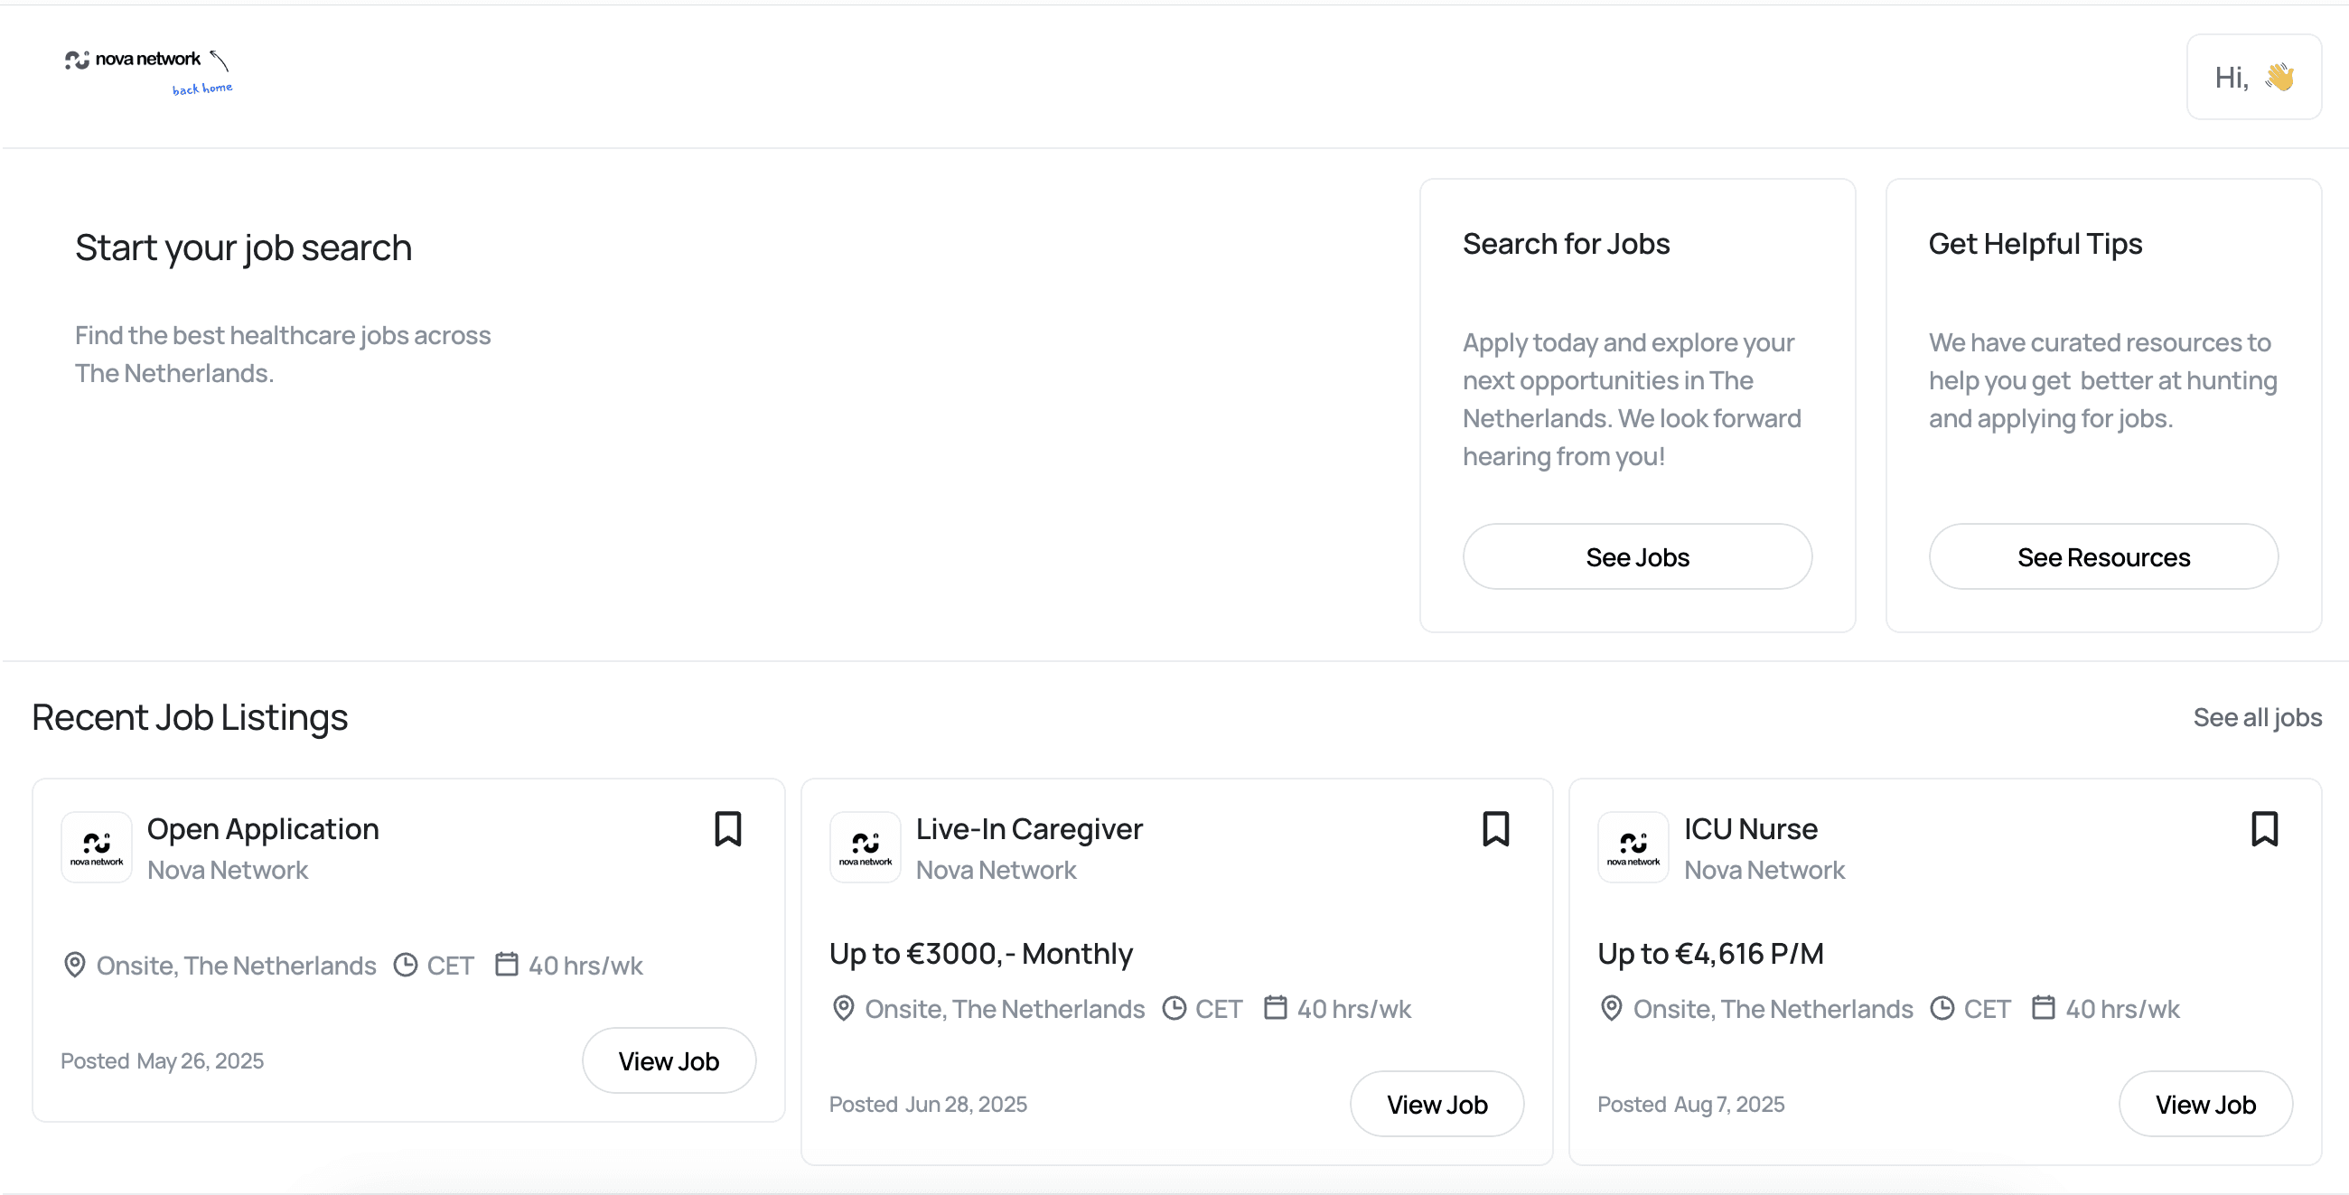View the Open Application job

point(669,1061)
